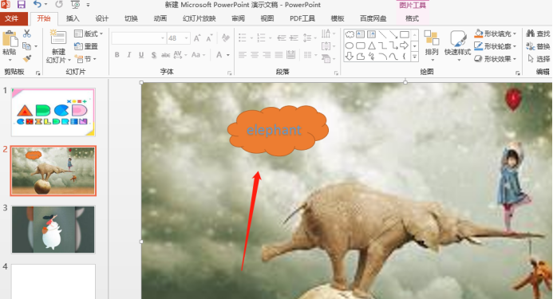Click 查找 find button
The width and height of the screenshot is (553, 299).
538,33
